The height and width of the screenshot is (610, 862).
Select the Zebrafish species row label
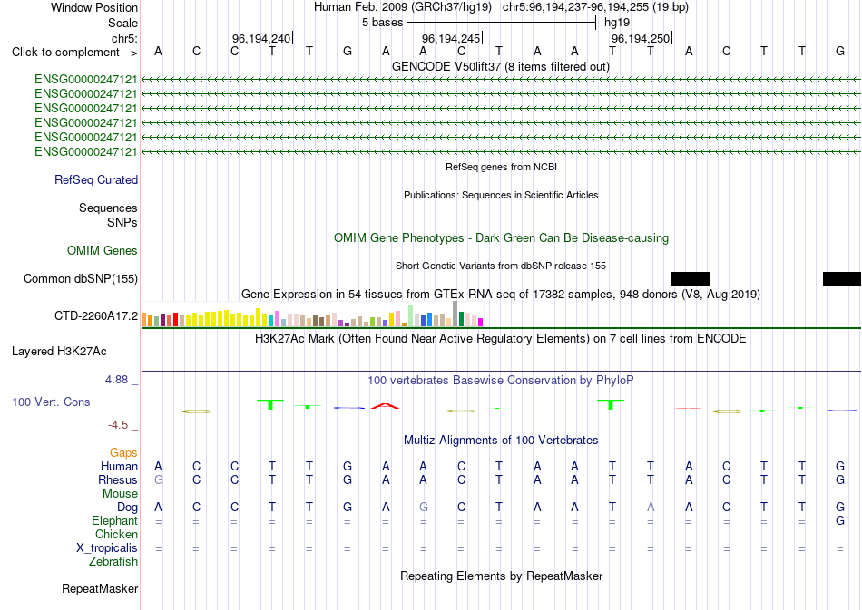[x=113, y=562]
